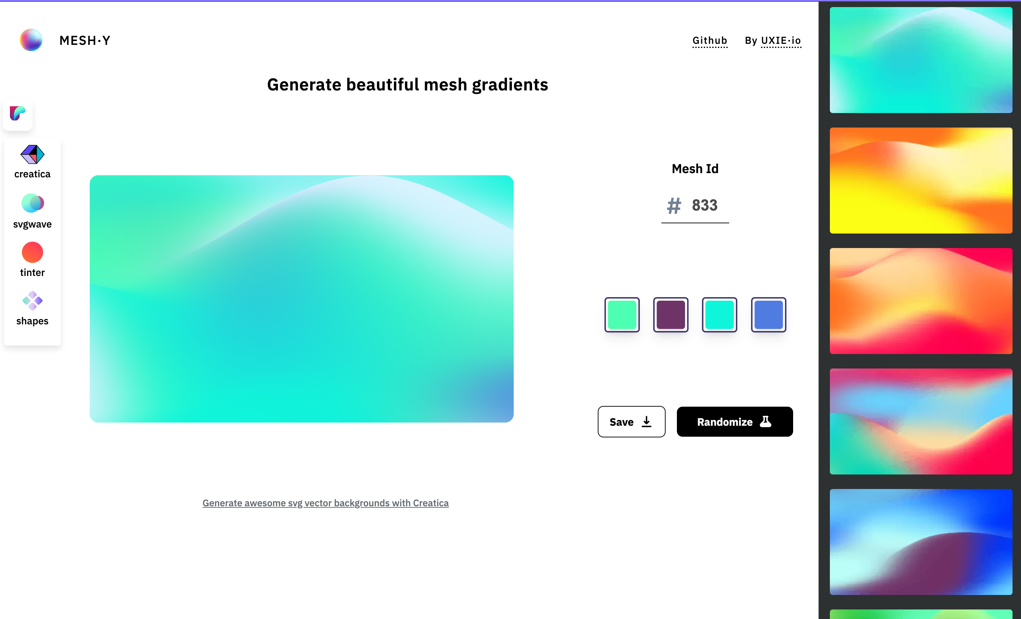Click the Save button
This screenshot has width=1021, height=619.
click(x=631, y=422)
